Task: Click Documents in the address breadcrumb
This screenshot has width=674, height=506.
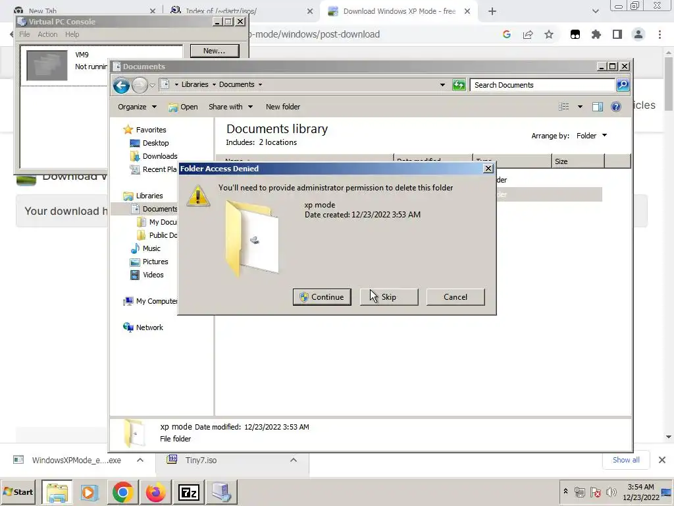Action: pyautogui.click(x=237, y=84)
